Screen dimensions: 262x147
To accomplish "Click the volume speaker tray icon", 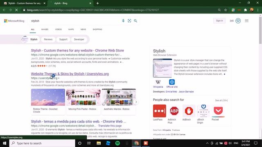I will click(x=230, y=143).
